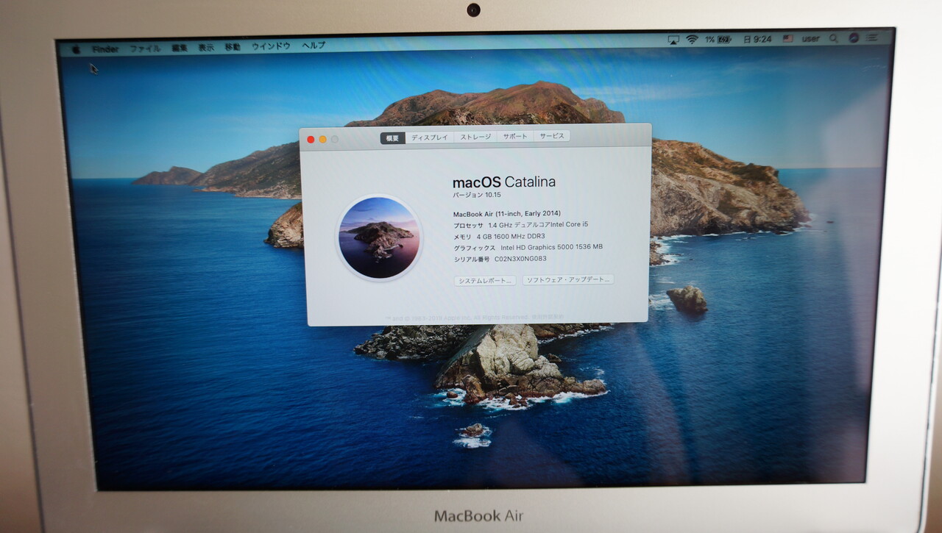The image size is (942, 533).
Task: Open the 移動 menu
Action: coord(233,47)
